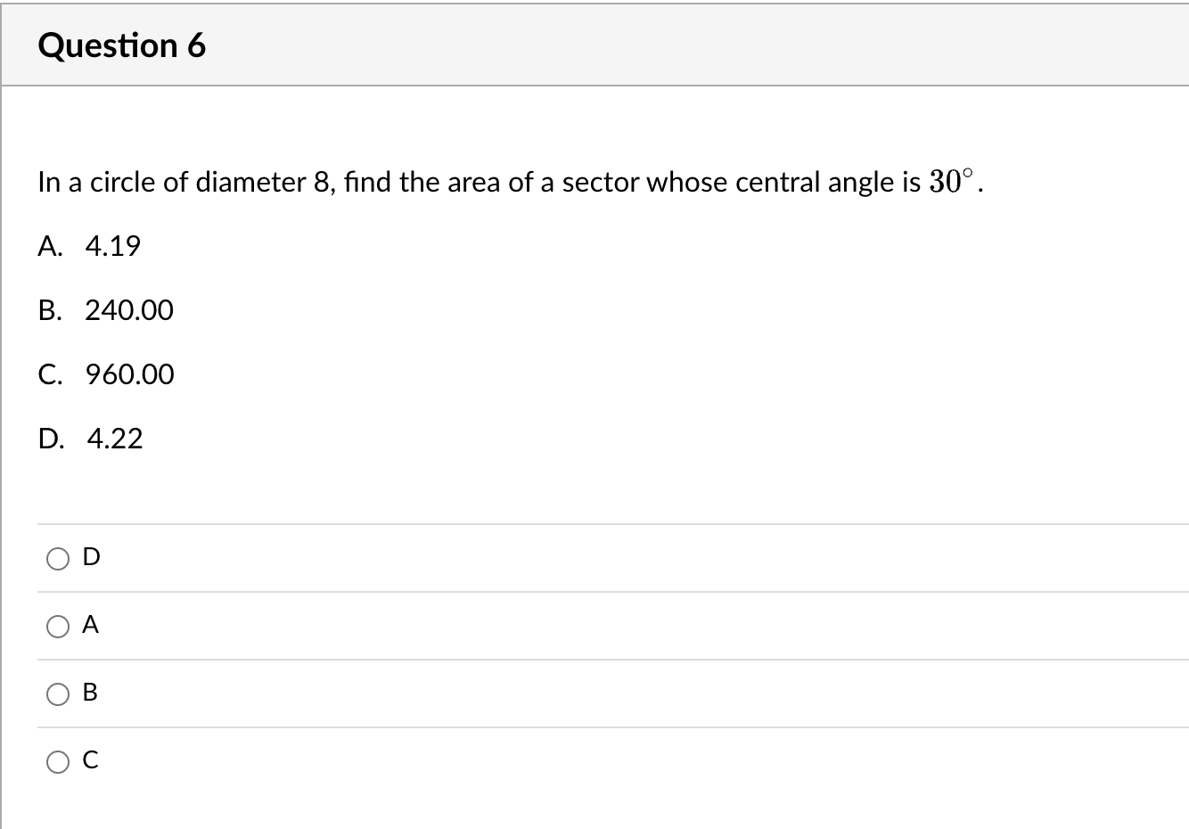Mark option C as the selected answer
The height and width of the screenshot is (829, 1189).
click(57, 762)
